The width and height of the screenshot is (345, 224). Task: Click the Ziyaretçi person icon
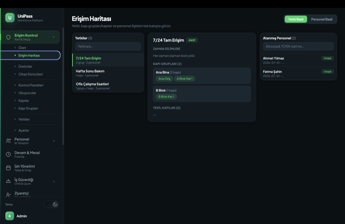point(8,195)
